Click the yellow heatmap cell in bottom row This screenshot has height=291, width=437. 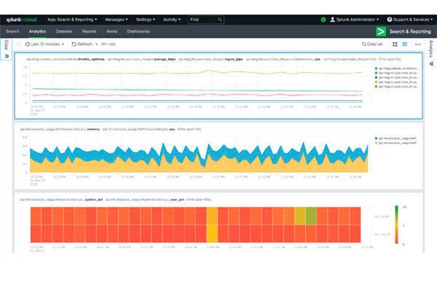coord(212,234)
